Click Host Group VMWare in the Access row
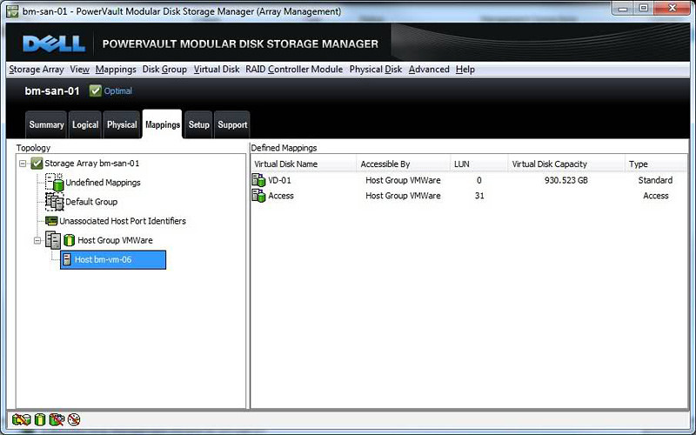 click(x=403, y=196)
